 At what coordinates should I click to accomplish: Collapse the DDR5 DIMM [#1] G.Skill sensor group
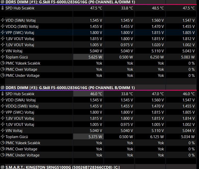tap(70, 2)
